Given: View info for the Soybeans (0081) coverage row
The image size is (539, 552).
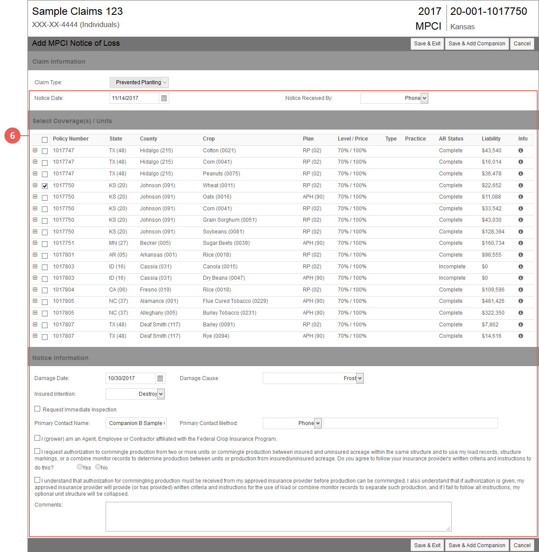Looking at the screenshot, I should pyautogui.click(x=521, y=231).
